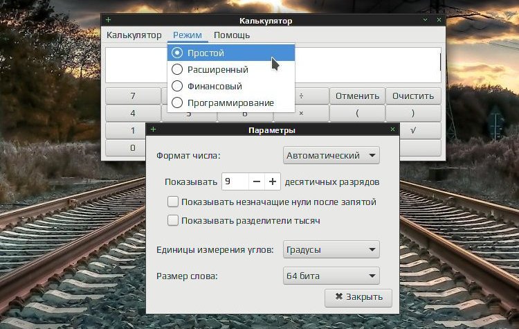Screen dimensions: 519x329
Task: Close the Параметры dialog with X icon
Action: click(x=392, y=130)
